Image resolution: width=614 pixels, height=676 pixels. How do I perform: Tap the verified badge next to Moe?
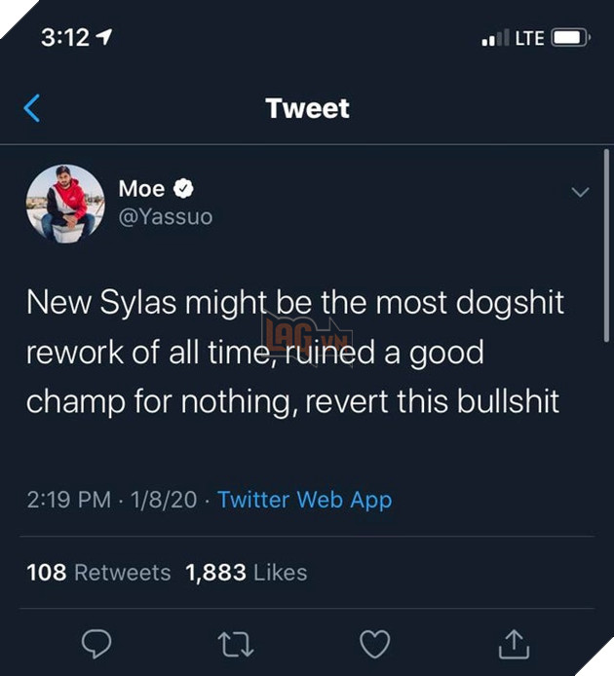(184, 189)
